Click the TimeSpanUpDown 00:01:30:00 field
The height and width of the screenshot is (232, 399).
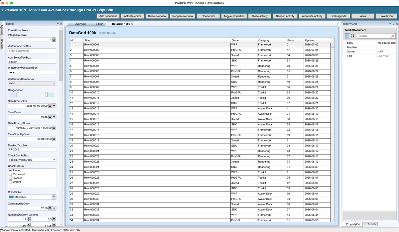[x=30, y=139]
